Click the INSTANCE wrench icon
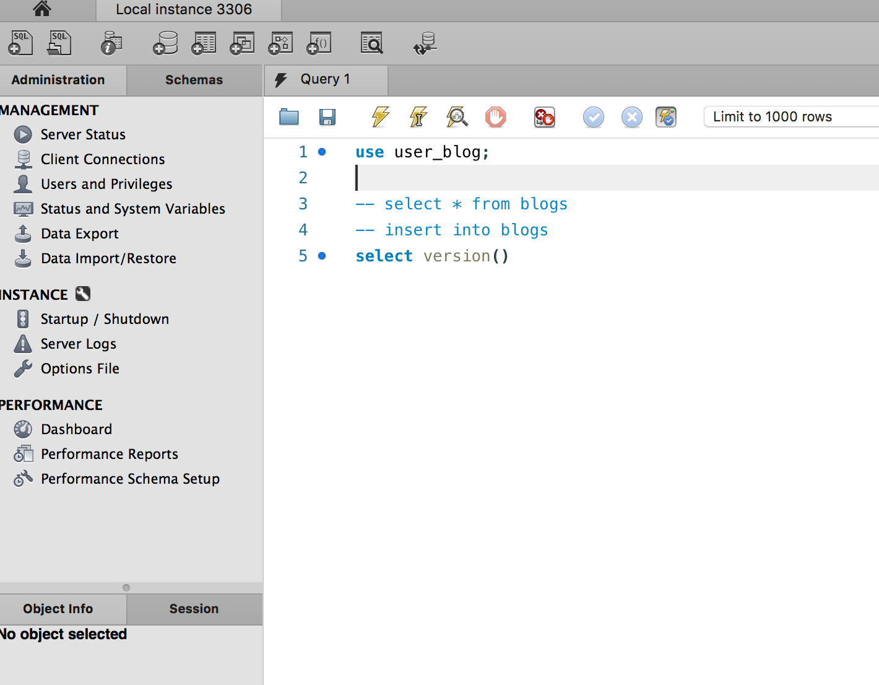The width and height of the screenshot is (879, 685). click(83, 294)
